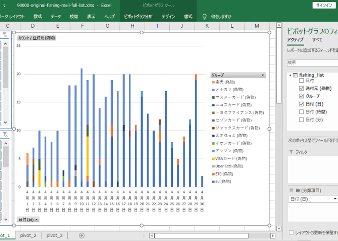Collapse the fishing_list table tree
The height and width of the screenshot is (241, 338).
[x=290, y=75]
